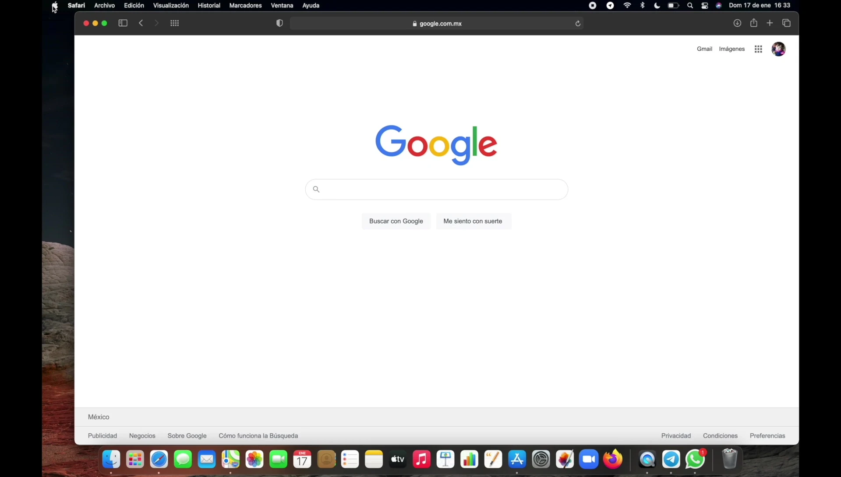Show Safari downloads
This screenshot has width=841, height=477.
737,23
